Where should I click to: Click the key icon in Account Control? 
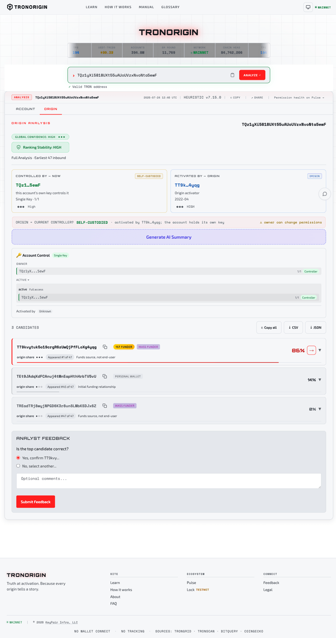pos(19,256)
